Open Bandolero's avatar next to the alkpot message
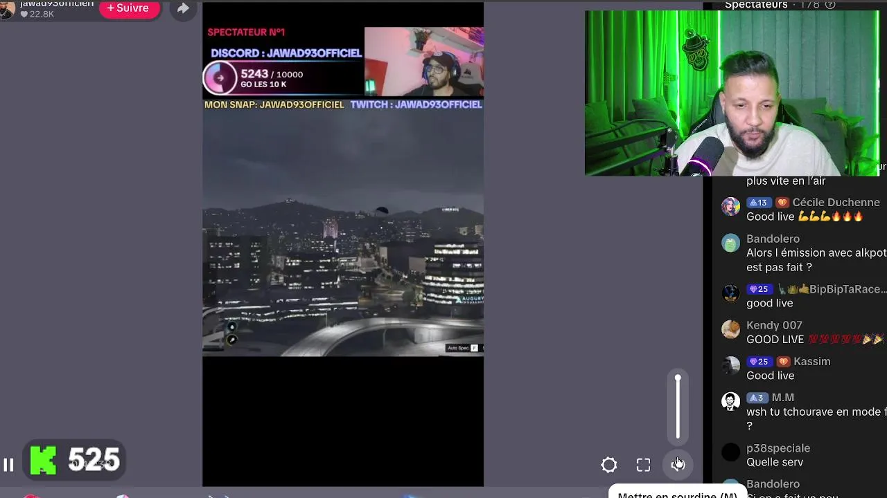Screen dimensions: 887x498 (x=730, y=243)
